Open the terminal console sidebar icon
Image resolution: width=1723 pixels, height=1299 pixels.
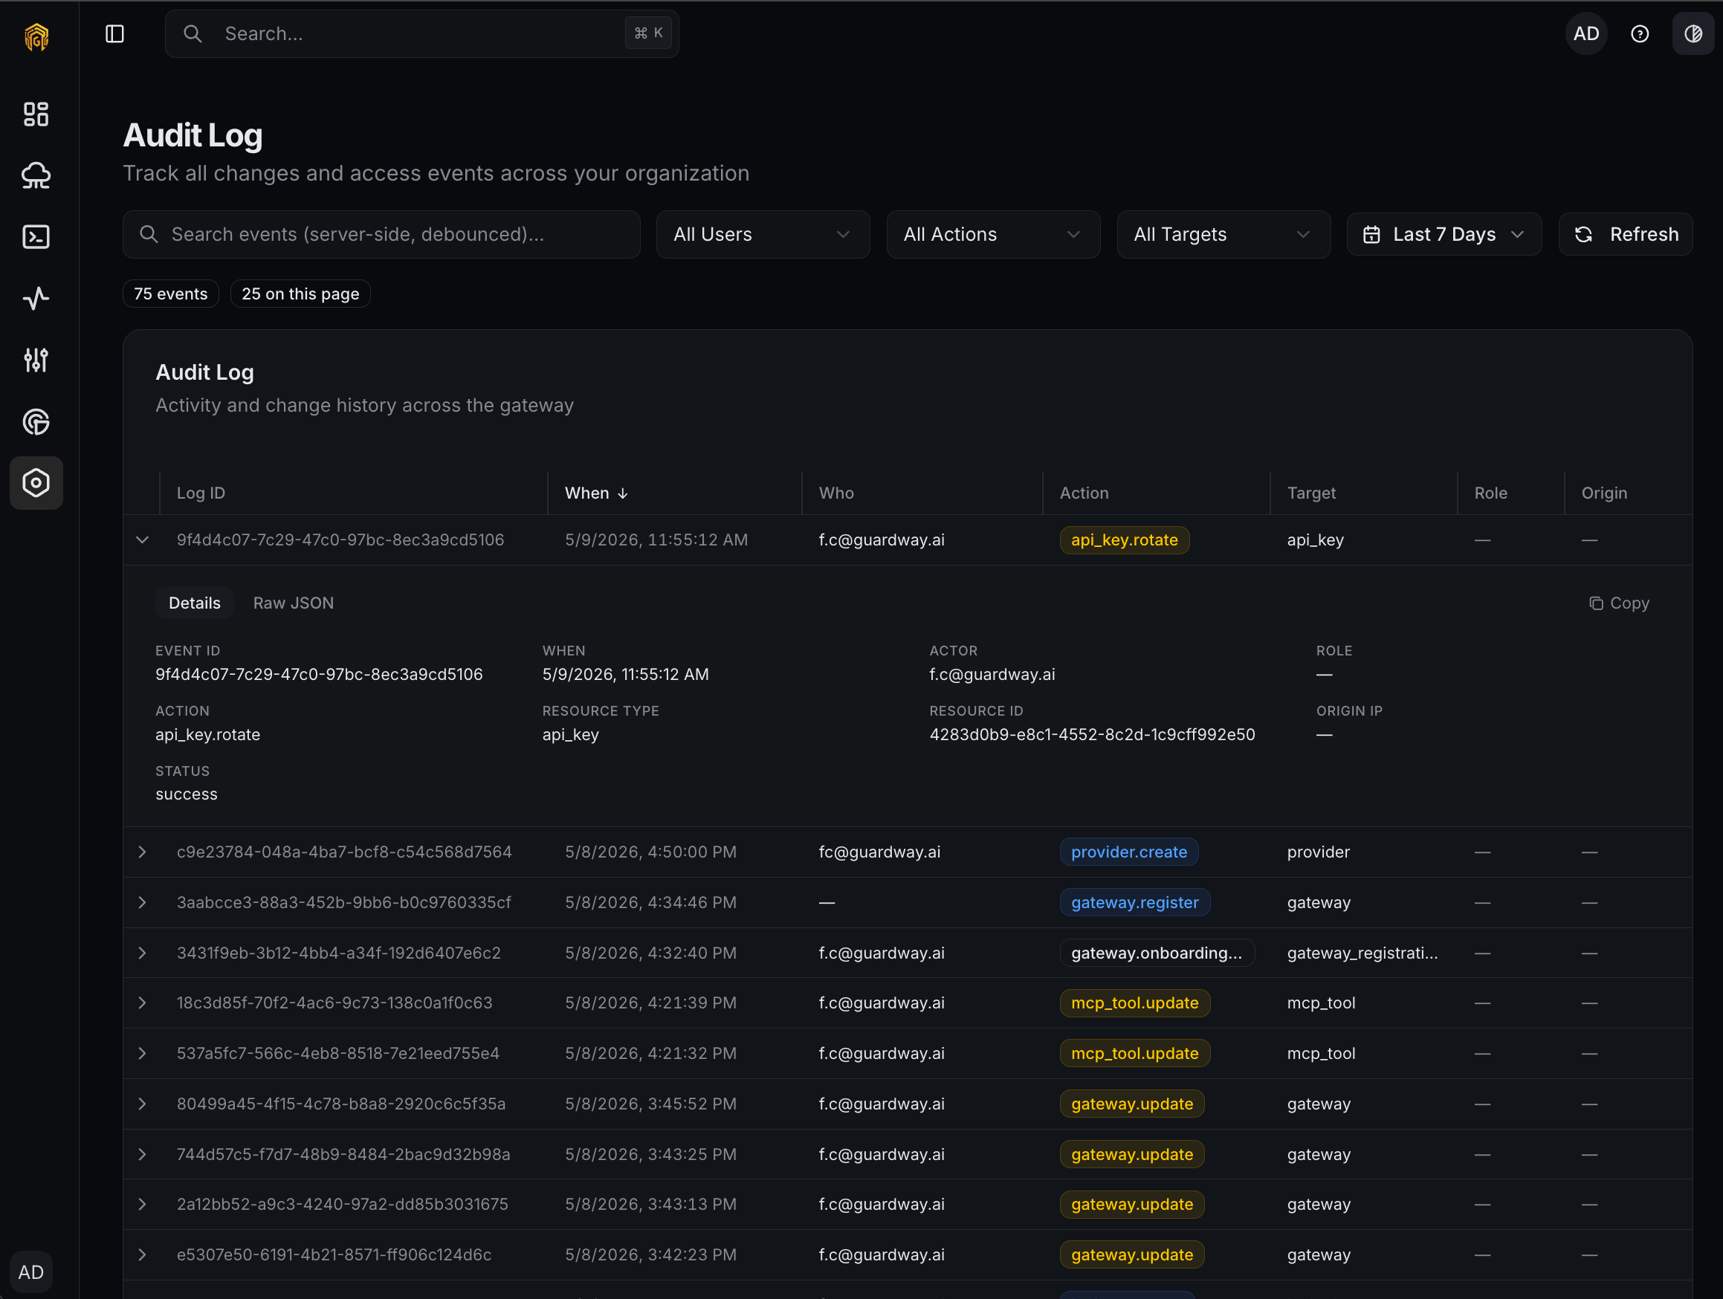click(x=36, y=237)
